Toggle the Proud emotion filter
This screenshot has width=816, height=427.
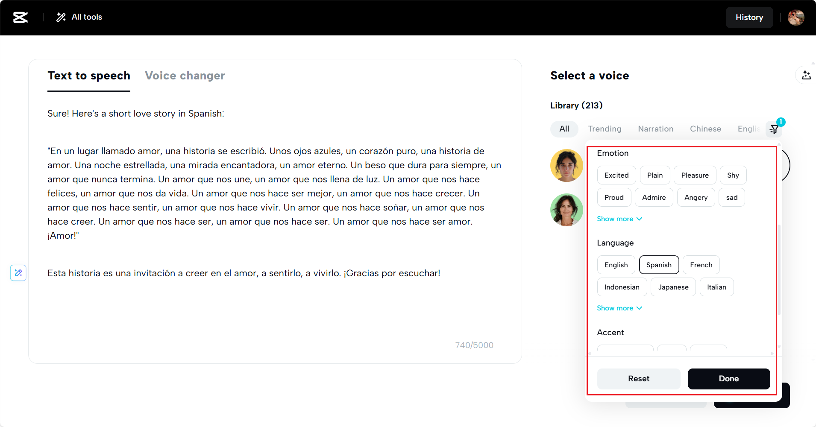[x=614, y=197]
